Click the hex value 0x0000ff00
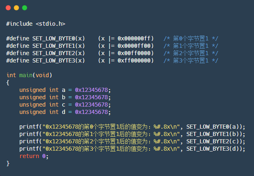Viewport: 254px width, 176px height. pyautogui.click(x=135, y=46)
